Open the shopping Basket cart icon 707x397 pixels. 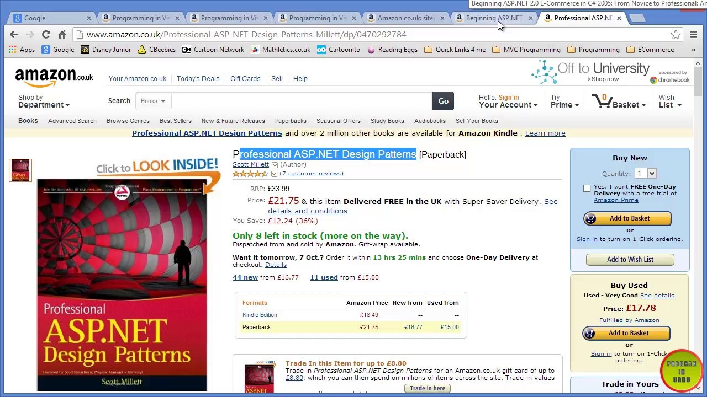coord(602,101)
